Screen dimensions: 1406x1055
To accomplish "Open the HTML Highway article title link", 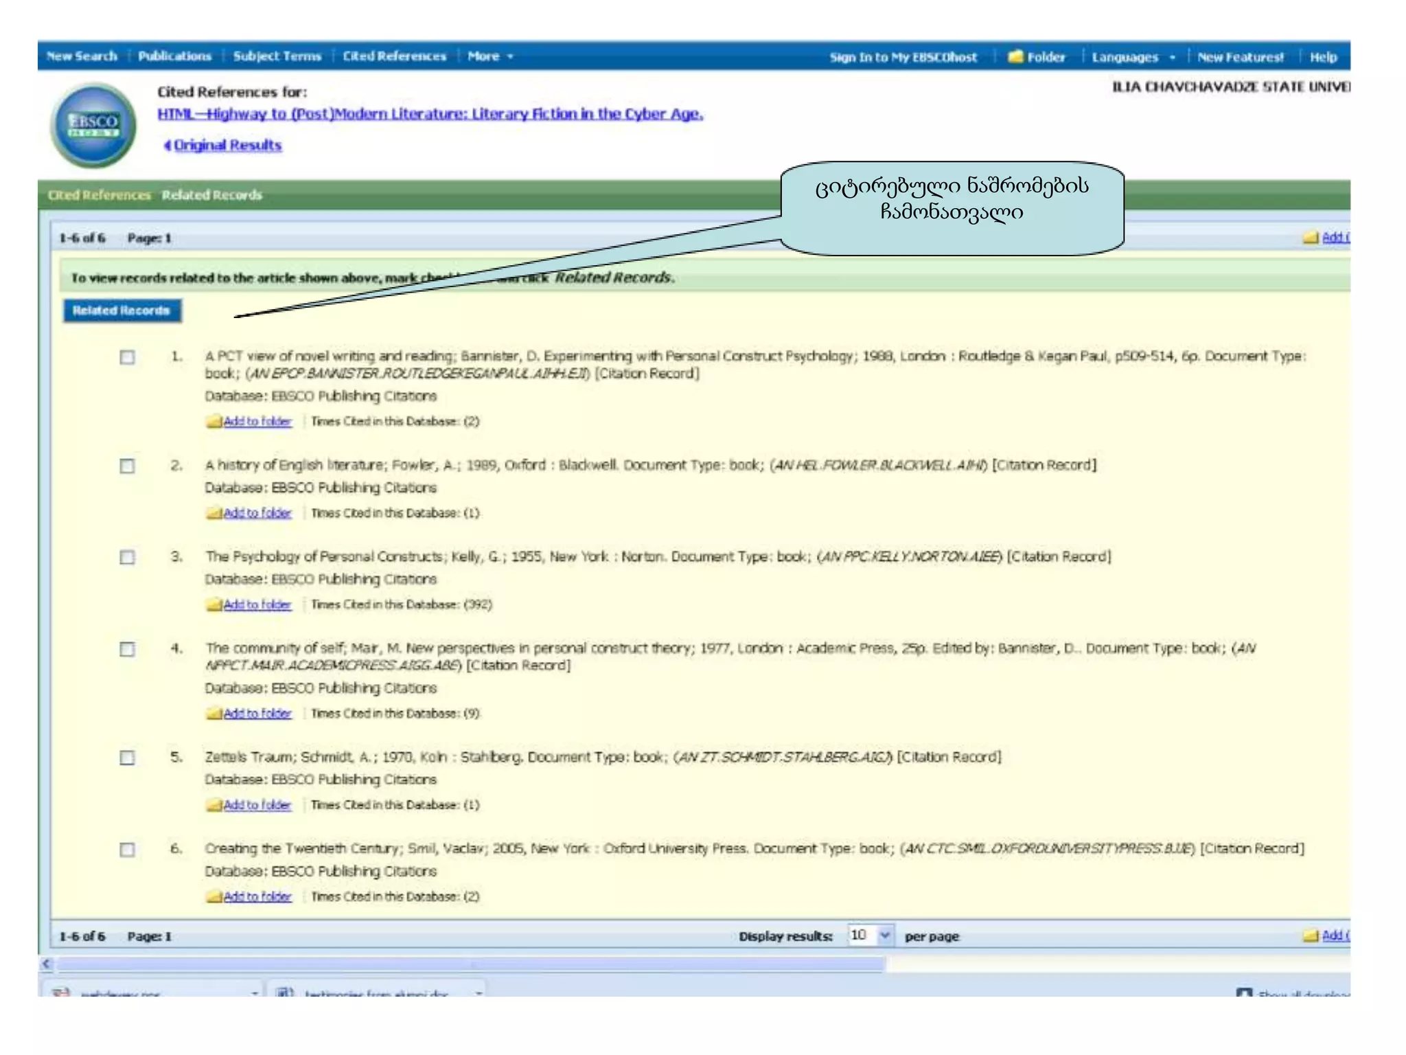I will tap(430, 114).
